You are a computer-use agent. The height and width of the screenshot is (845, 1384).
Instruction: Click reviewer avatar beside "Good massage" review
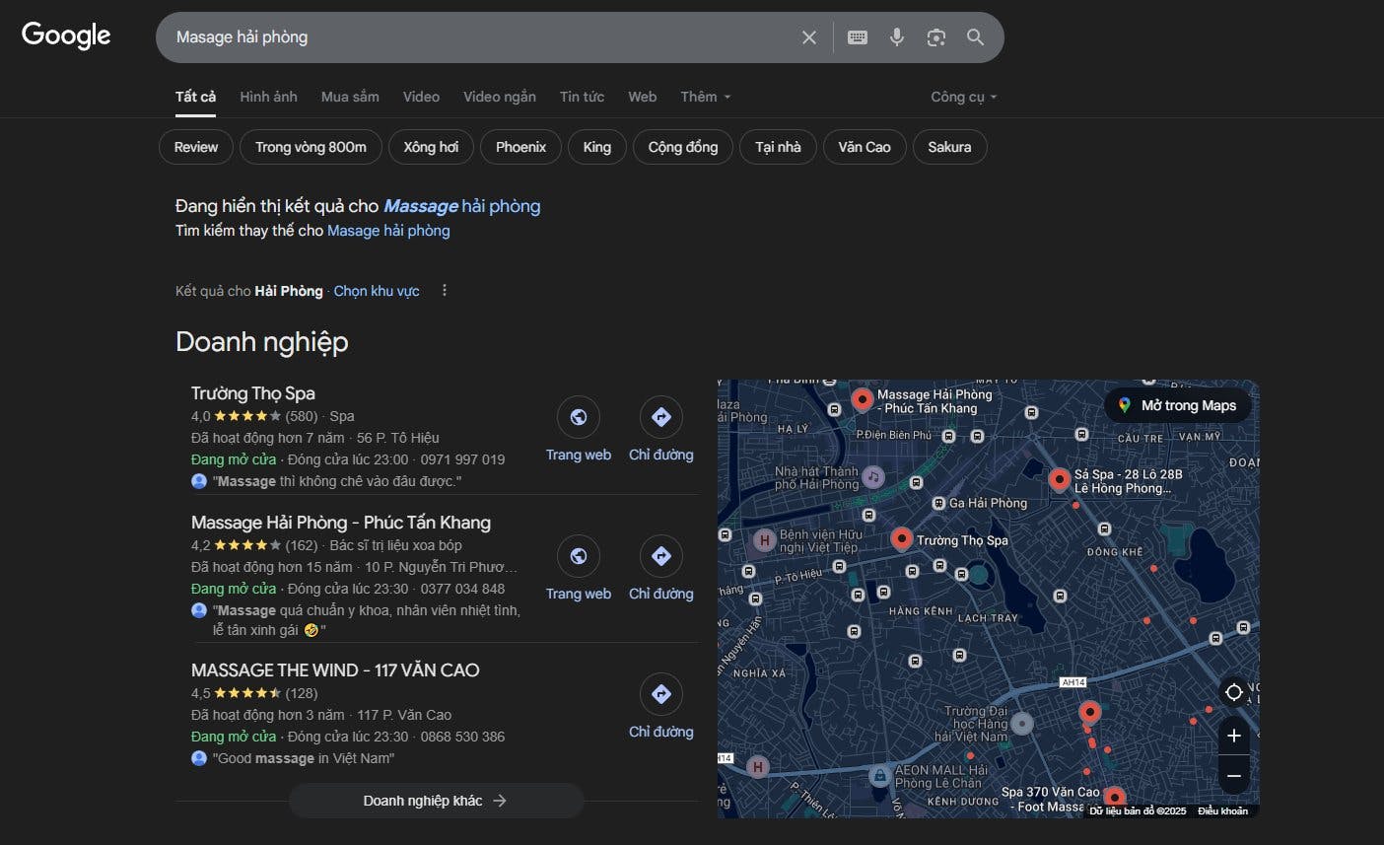coord(199,758)
